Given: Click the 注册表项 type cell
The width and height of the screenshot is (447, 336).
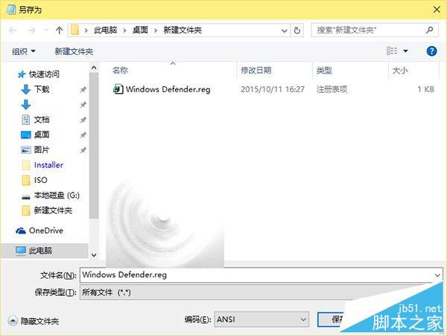Looking at the screenshot, I should pyautogui.click(x=332, y=89).
